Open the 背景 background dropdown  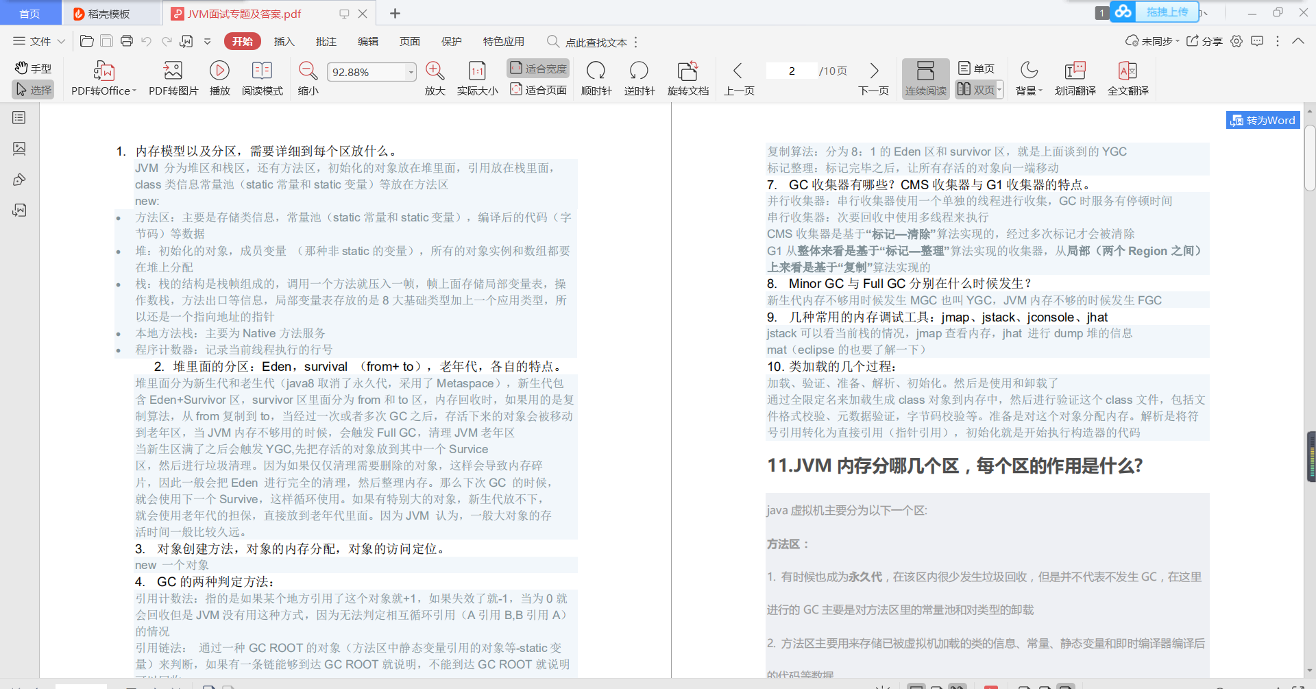pos(1029,79)
